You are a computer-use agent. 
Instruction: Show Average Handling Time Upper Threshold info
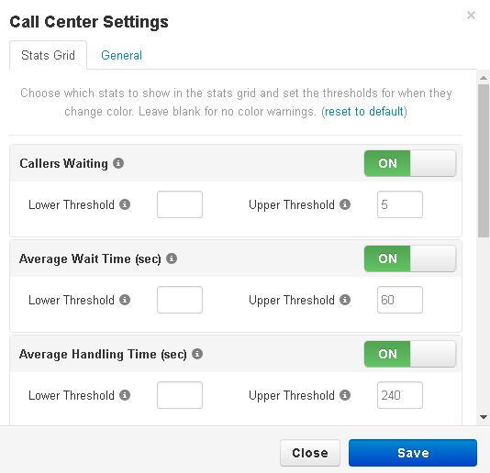345,395
